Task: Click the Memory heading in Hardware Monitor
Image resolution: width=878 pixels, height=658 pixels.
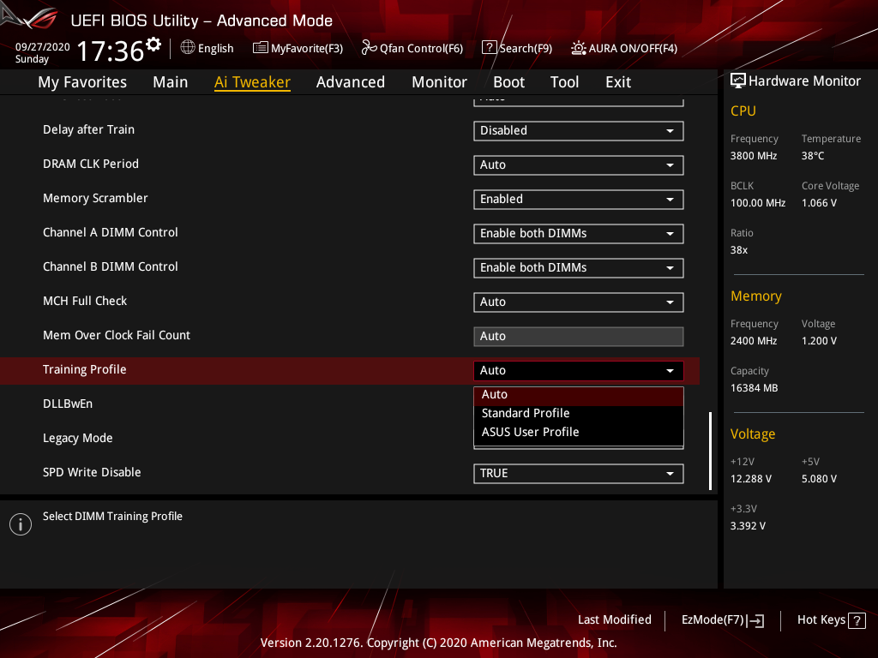Action: pyautogui.click(x=756, y=296)
